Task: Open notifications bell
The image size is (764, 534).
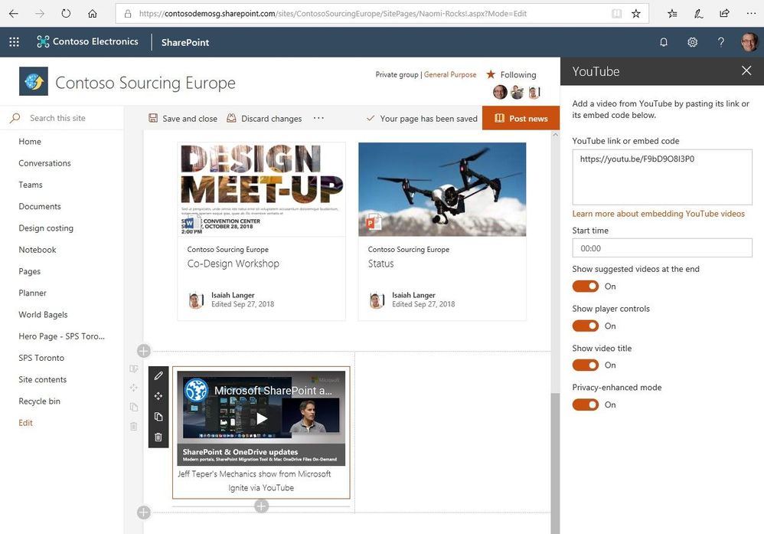Action: [x=664, y=42]
